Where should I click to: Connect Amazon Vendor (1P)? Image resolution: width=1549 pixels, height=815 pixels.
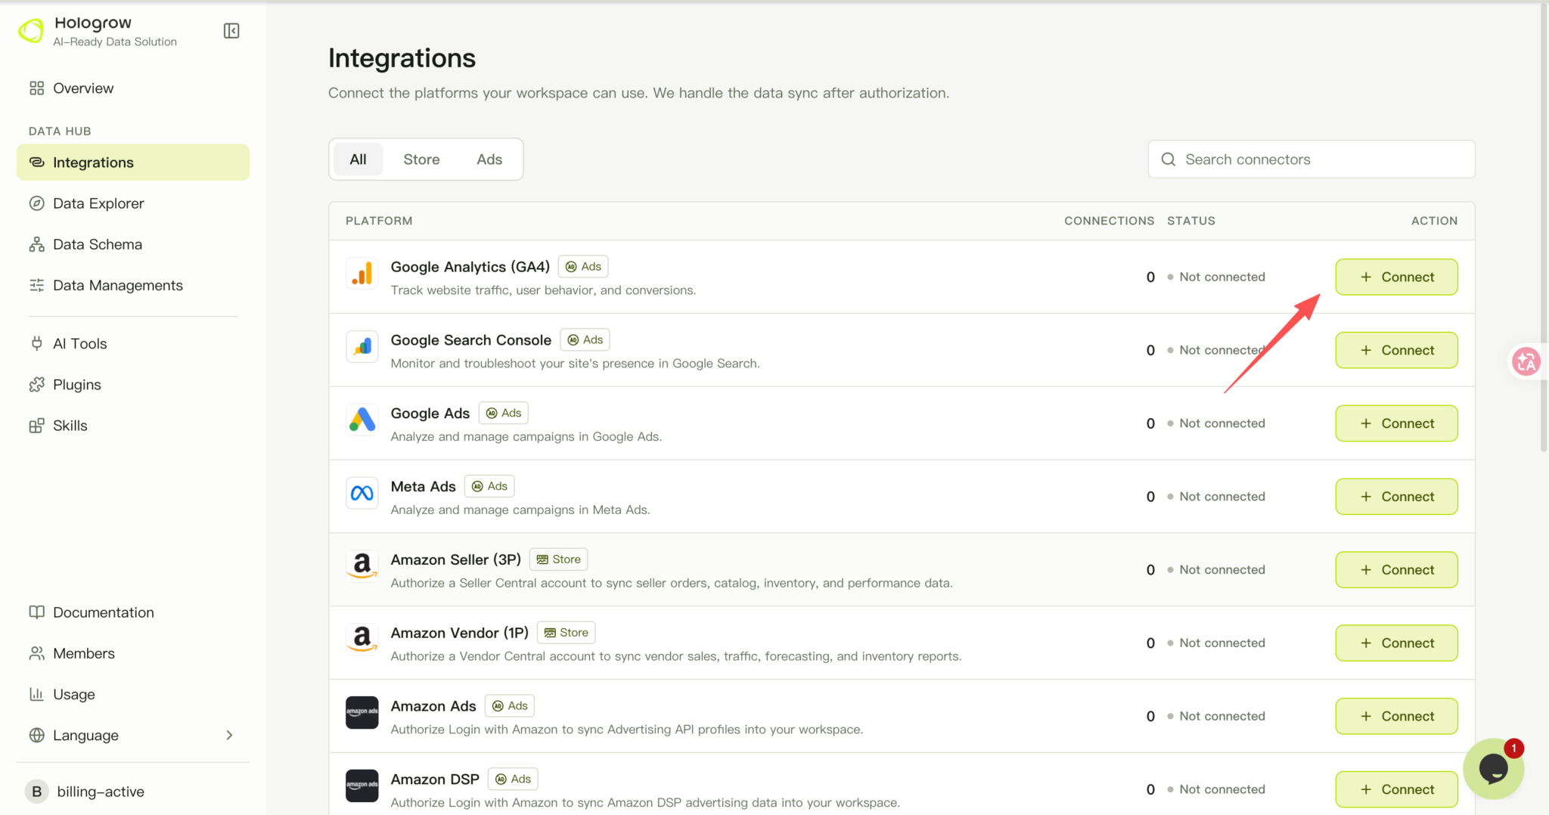[1396, 643]
